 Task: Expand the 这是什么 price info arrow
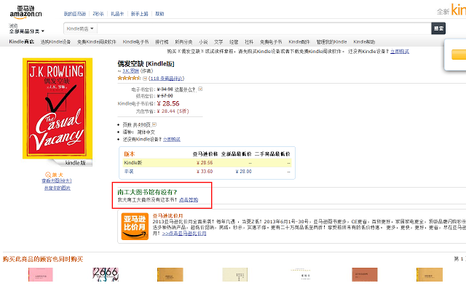click(x=200, y=89)
